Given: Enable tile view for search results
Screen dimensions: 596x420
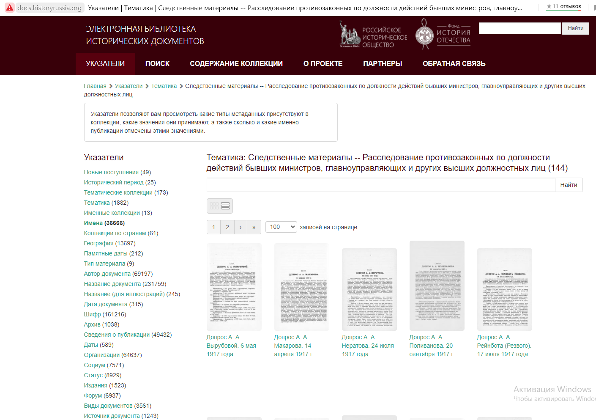Looking at the screenshot, I should pyautogui.click(x=214, y=206).
